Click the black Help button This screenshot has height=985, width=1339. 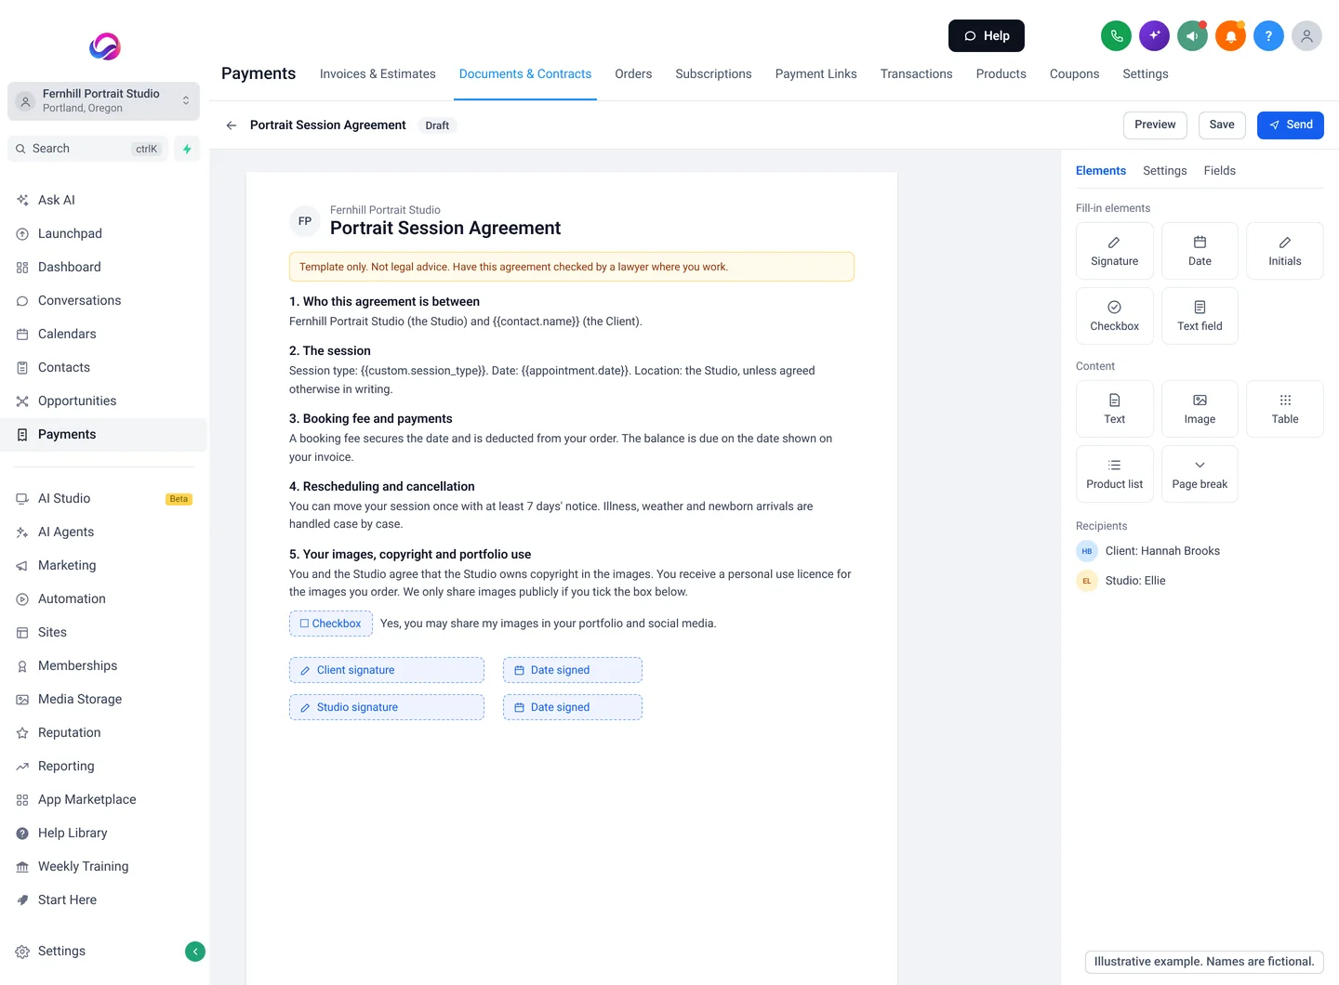click(987, 36)
